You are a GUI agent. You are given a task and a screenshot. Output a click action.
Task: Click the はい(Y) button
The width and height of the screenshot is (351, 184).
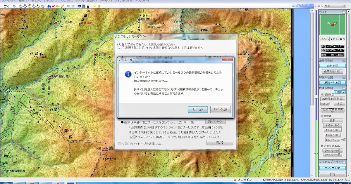[198, 110]
